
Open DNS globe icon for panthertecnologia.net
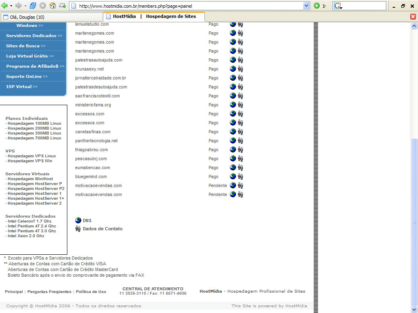(x=233, y=141)
